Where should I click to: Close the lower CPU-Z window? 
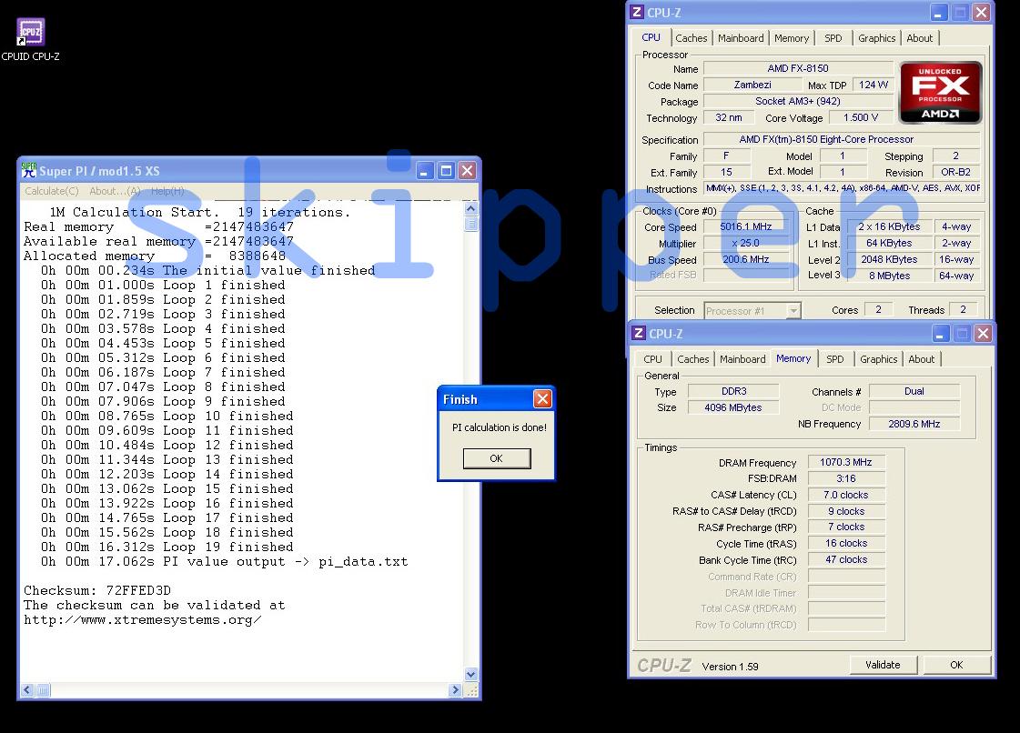click(x=983, y=334)
